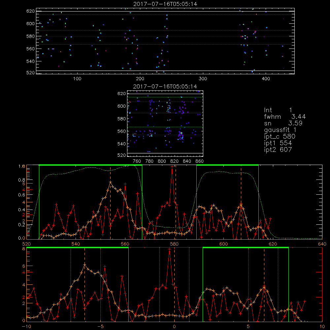Click y-axis label 600 on top plot
Image resolution: width=330 pixels, height=330 pixels.
tap(30, 23)
